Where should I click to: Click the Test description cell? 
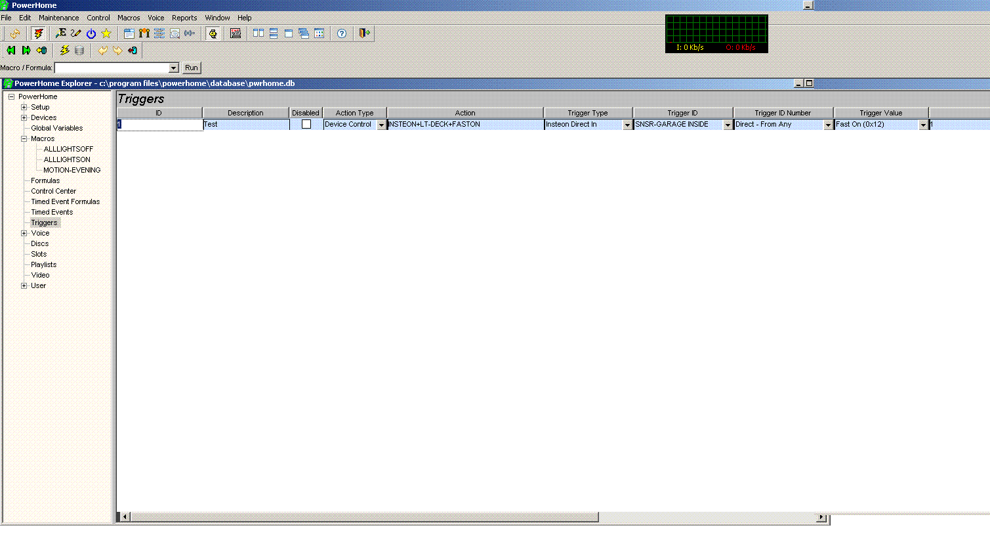coord(246,124)
